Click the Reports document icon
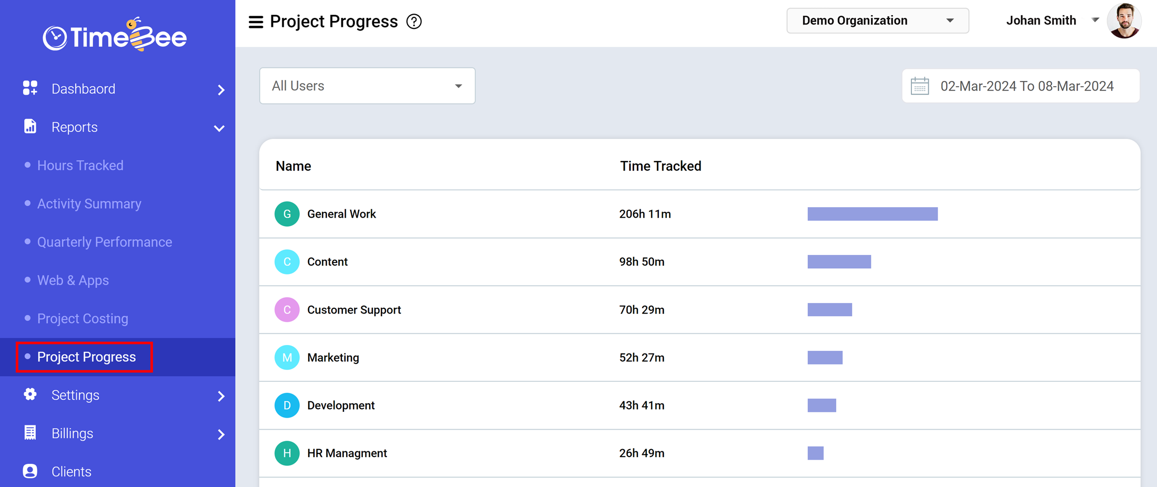 (30, 126)
